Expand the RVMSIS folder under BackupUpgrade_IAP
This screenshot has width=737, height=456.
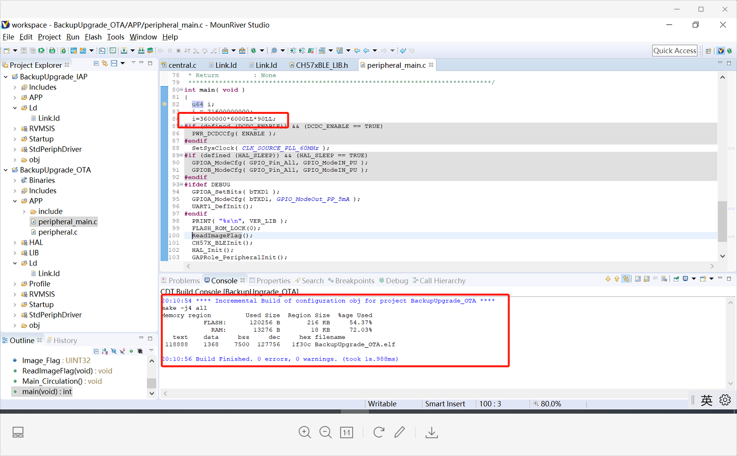point(15,128)
